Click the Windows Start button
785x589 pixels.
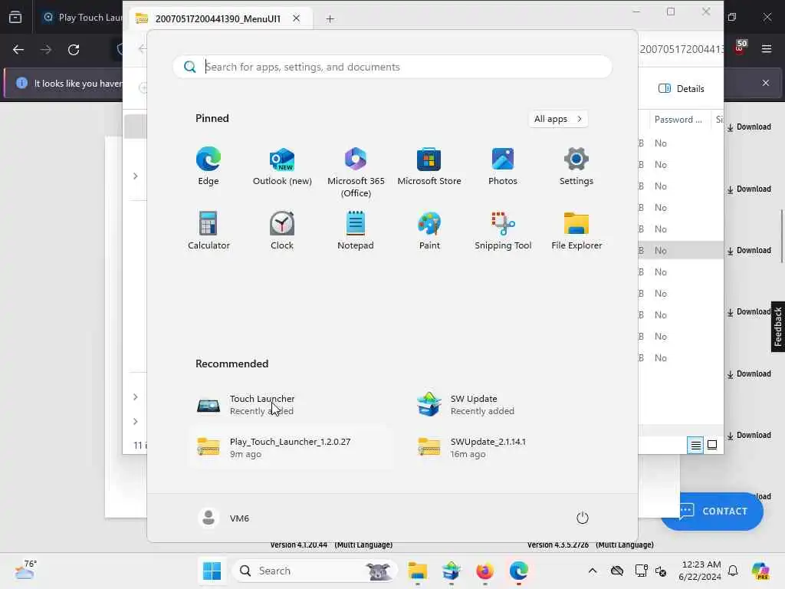click(x=212, y=571)
